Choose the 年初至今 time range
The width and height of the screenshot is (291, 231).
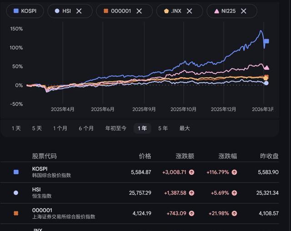coord(116,128)
